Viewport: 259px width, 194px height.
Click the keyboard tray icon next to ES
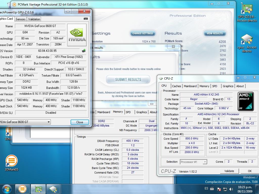click(212, 188)
